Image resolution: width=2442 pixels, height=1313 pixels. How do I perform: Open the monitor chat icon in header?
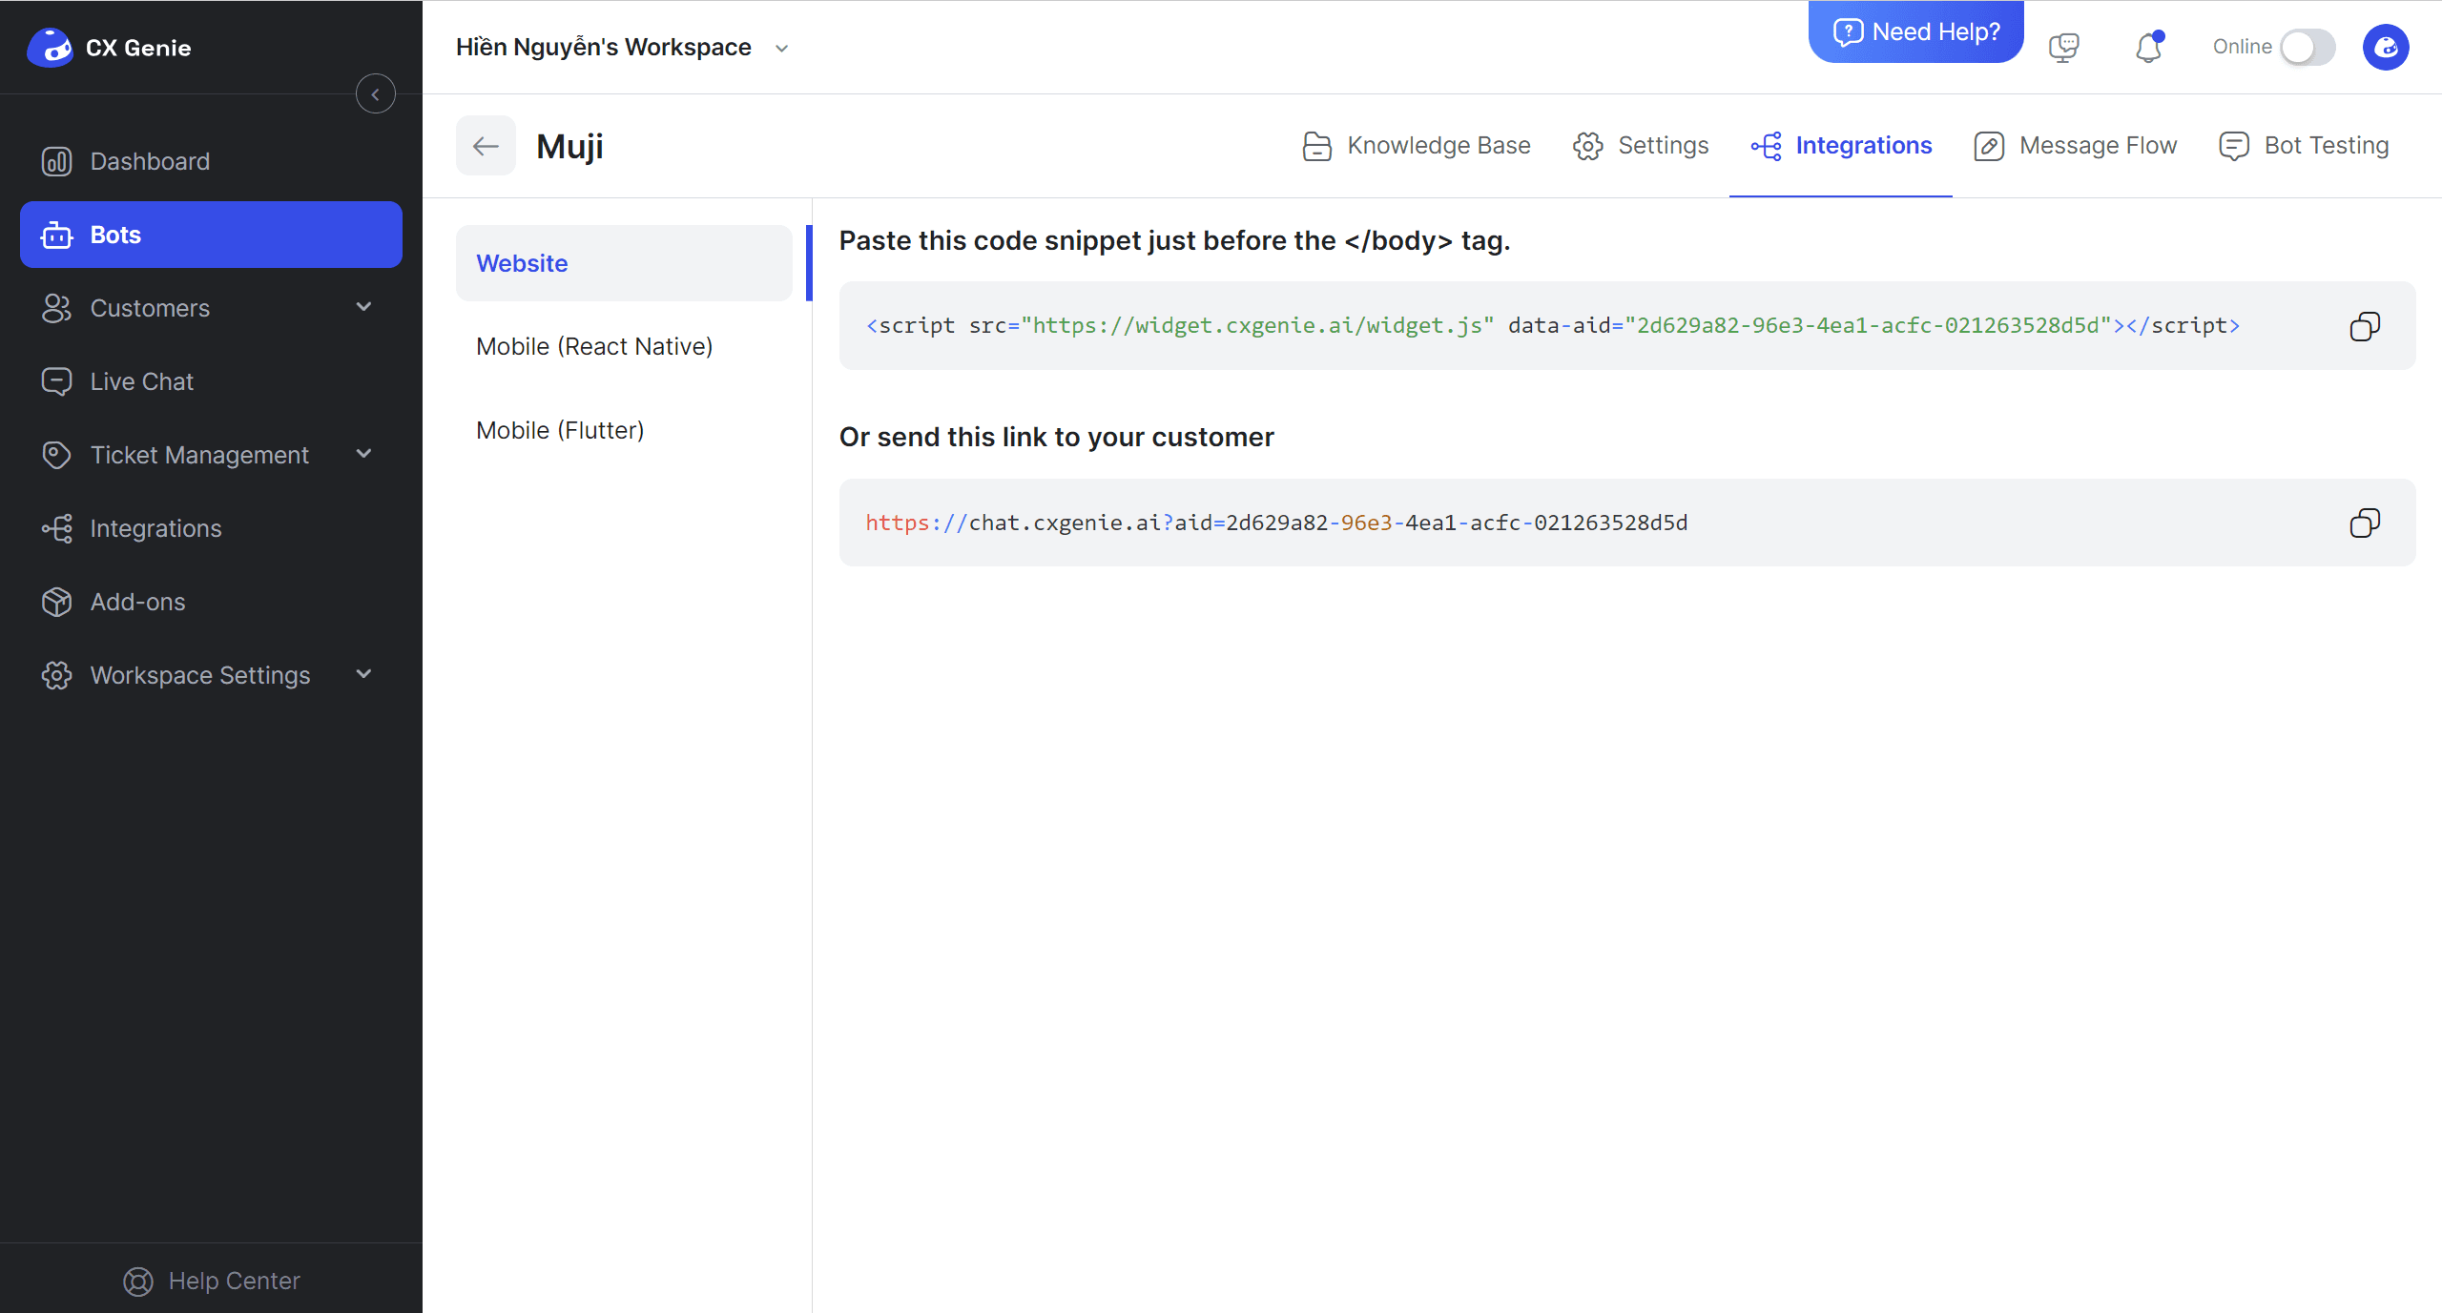coord(2064,47)
